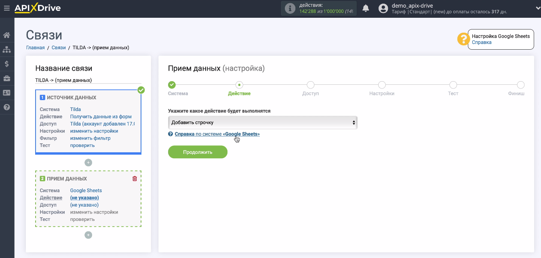
Task: Edit the connection name field
Action: [x=88, y=80]
